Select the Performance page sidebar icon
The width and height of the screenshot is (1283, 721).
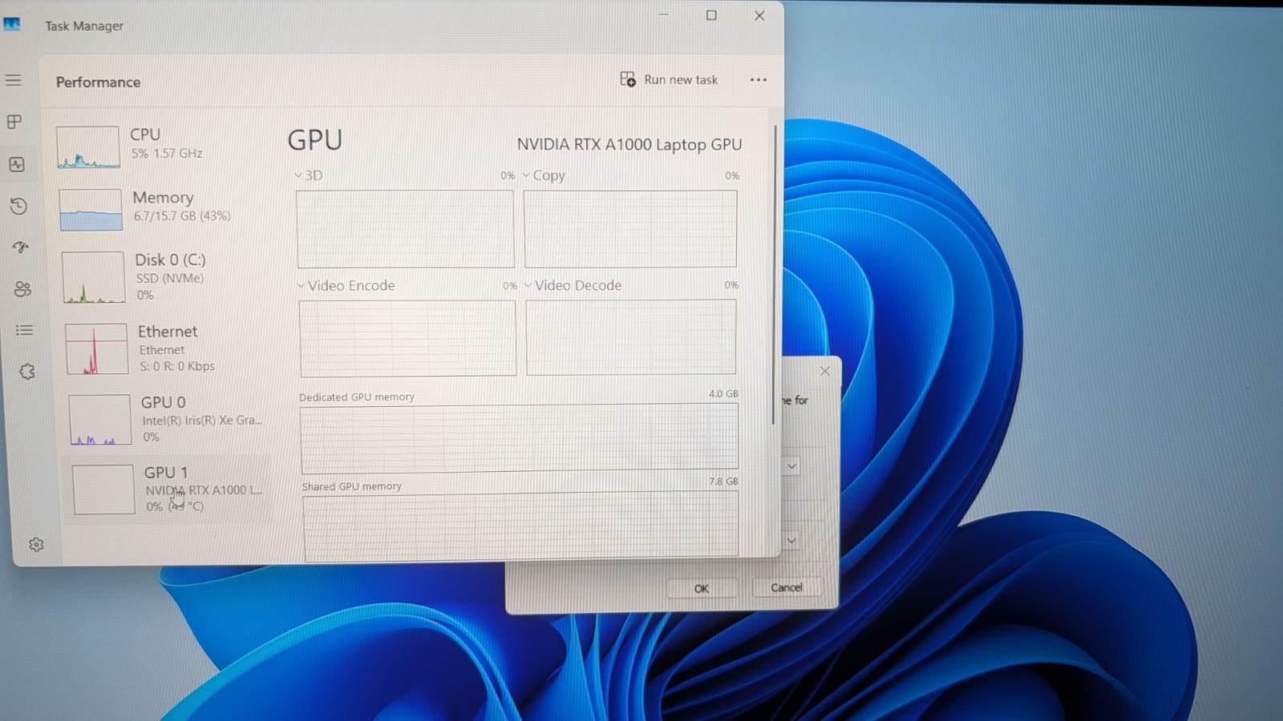(x=17, y=164)
